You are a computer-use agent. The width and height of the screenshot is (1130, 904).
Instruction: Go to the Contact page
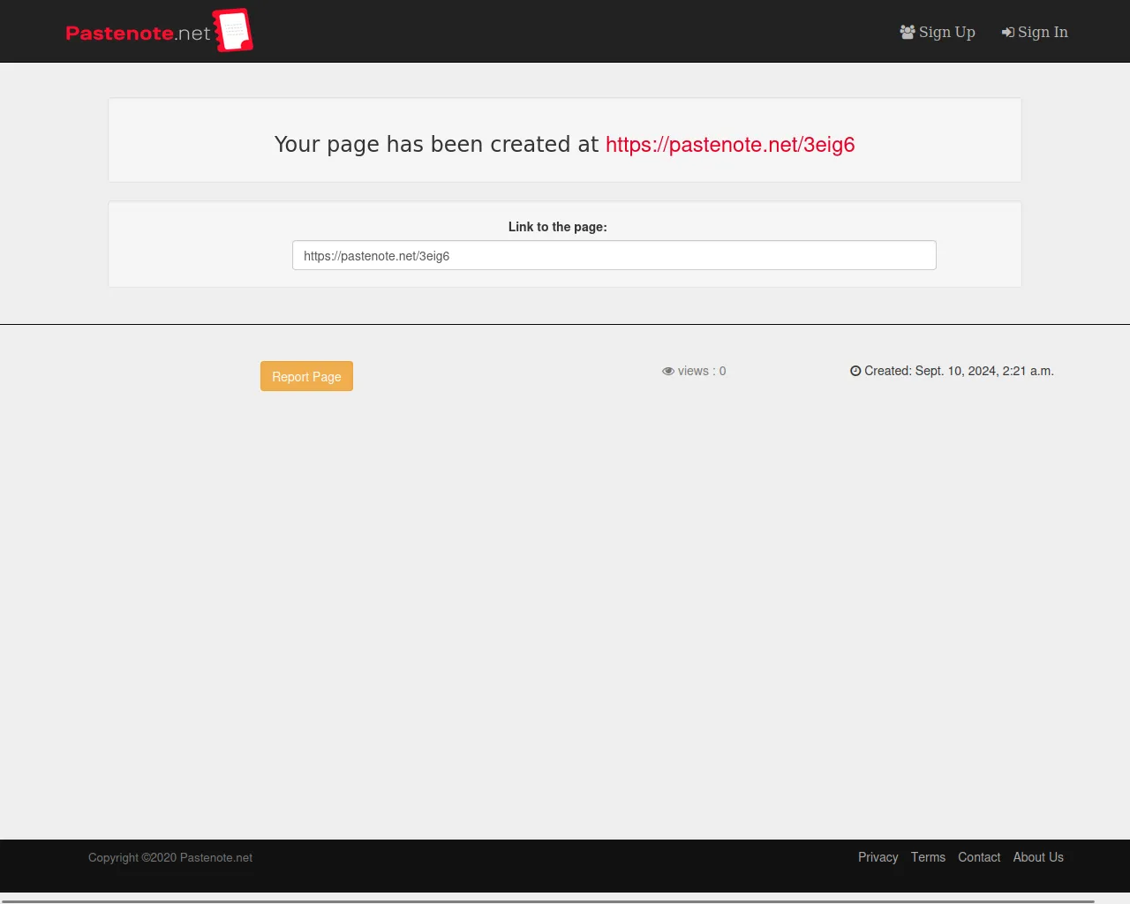pos(979,857)
